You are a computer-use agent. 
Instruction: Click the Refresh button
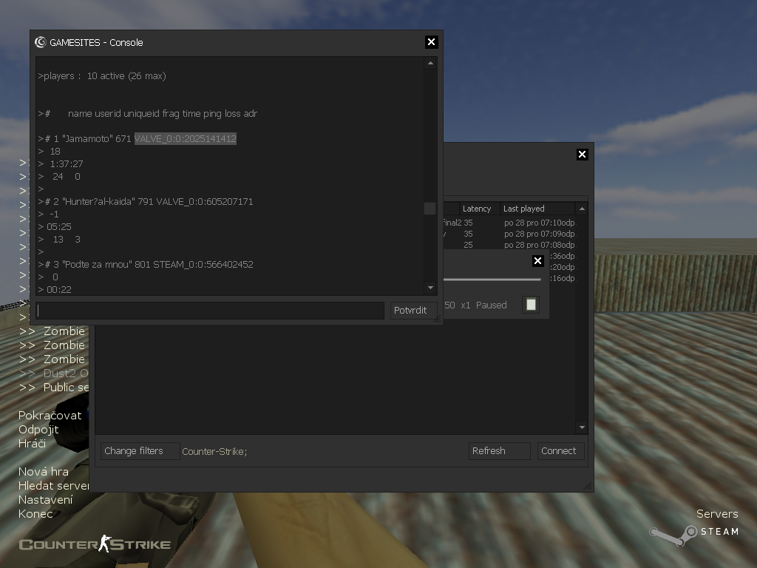[x=499, y=451]
